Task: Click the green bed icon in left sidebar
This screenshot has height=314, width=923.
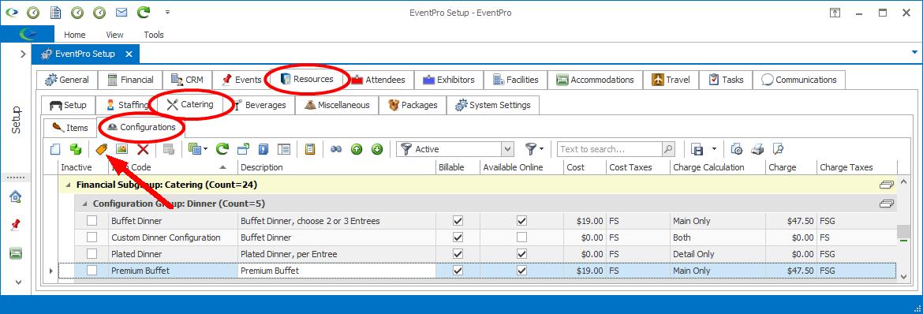Action: [16, 253]
